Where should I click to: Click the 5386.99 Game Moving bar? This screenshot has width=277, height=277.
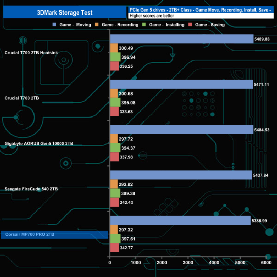click(181, 220)
